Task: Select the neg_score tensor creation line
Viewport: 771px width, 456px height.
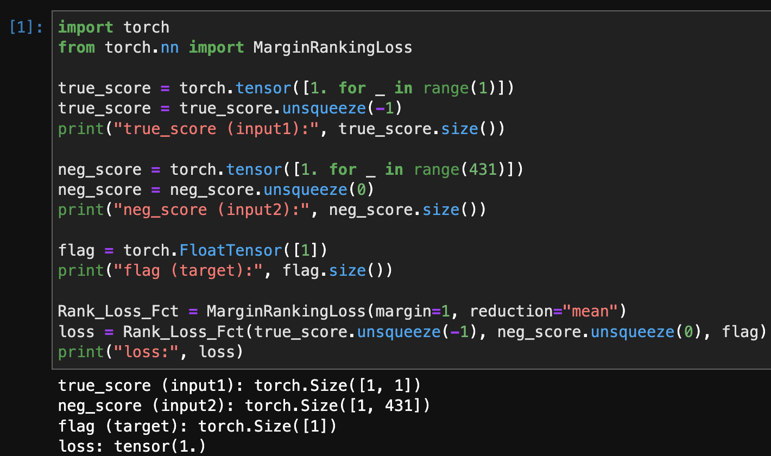Action: (x=289, y=169)
